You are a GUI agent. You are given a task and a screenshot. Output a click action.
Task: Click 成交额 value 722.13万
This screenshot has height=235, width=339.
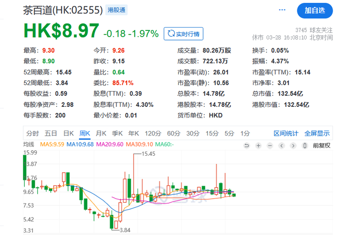pyautogui.click(x=215, y=61)
